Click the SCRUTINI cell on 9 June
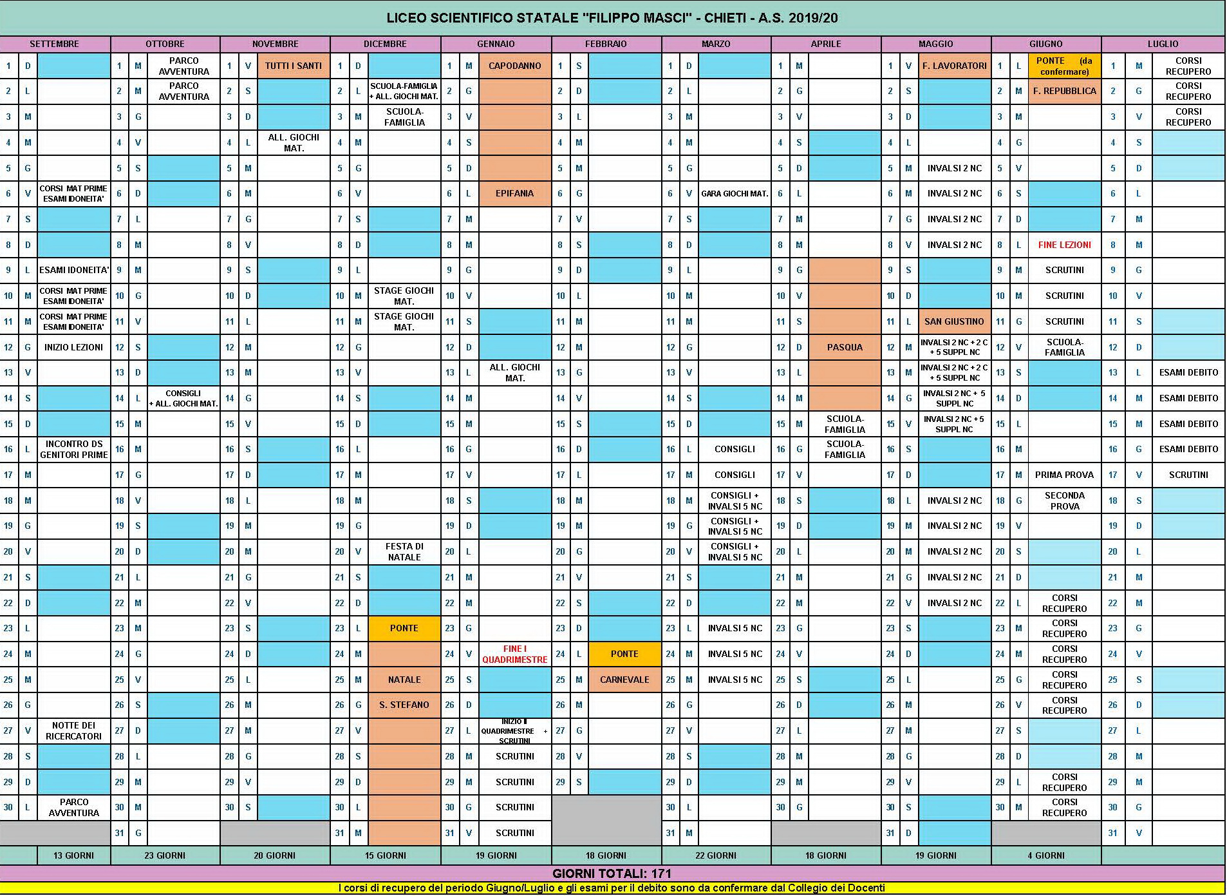The height and width of the screenshot is (896, 1227). 1065,270
